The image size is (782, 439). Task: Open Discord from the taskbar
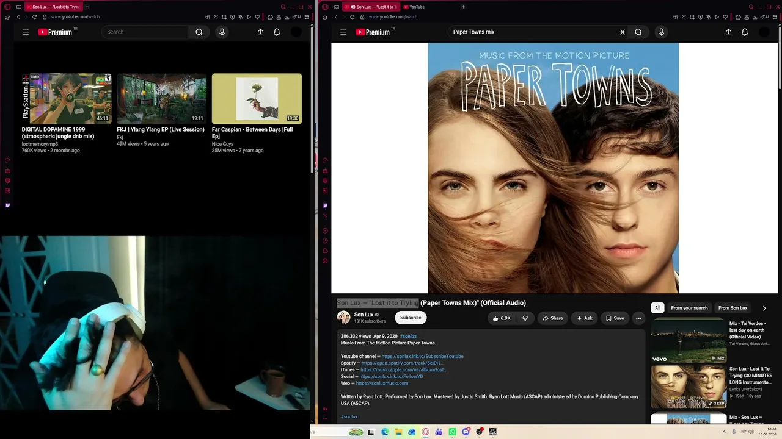(466, 432)
